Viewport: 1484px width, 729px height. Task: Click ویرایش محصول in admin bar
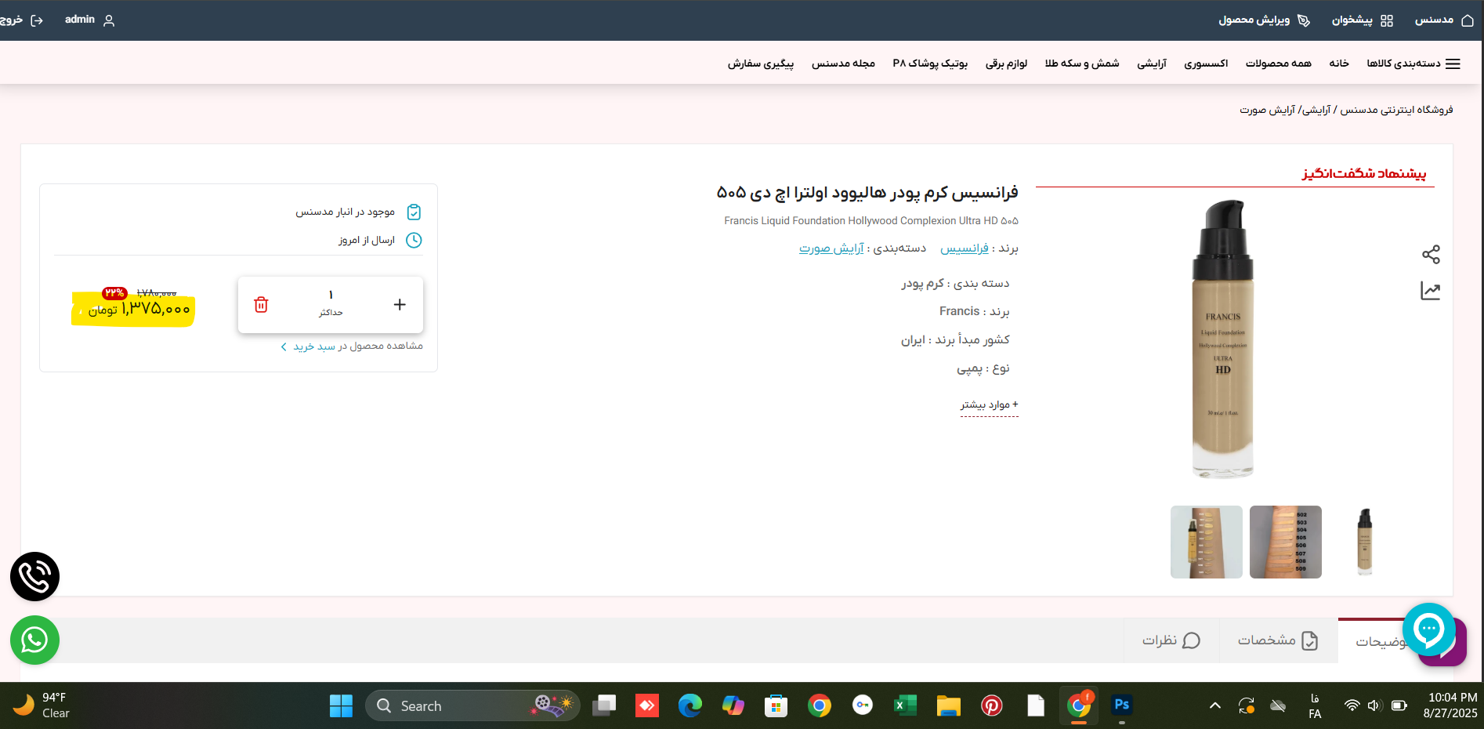click(x=1263, y=20)
